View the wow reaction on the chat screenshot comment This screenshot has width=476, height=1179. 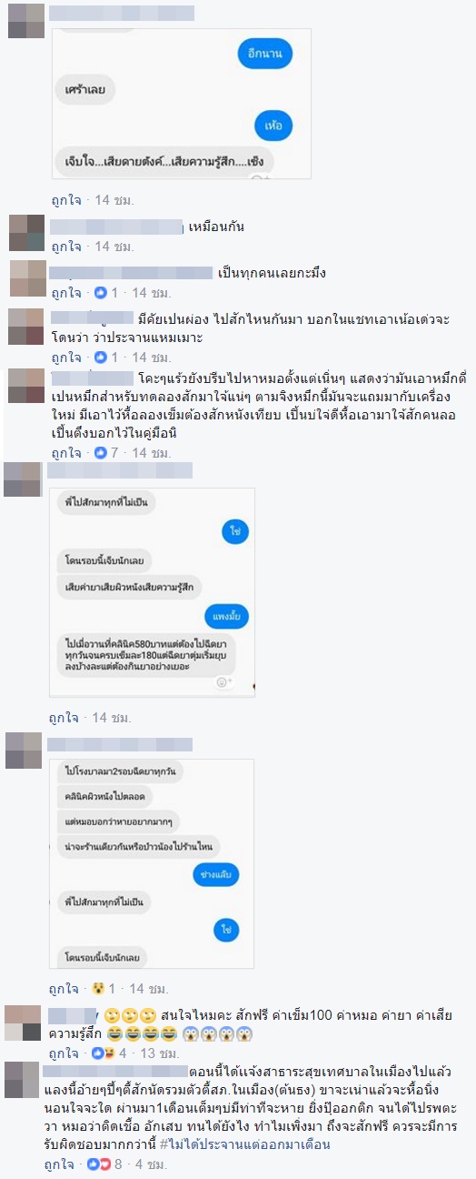point(104,989)
